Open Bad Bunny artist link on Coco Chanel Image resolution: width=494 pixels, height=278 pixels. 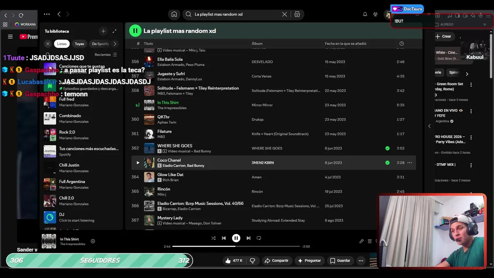[x=196, y=166]
